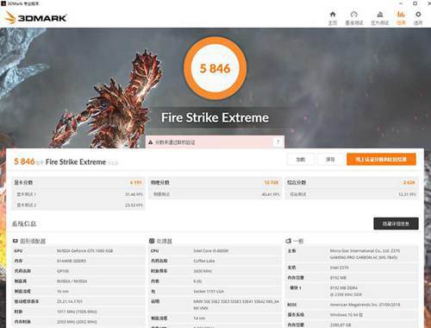The height and width of the screenshot is (328, 431).
Task: Select the orange Results chart icon
Action: tap(401, 15)
